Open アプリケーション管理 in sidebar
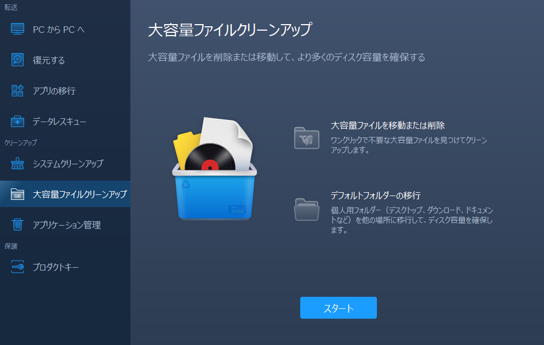Viewport: 544px width, 345px height. 65,225
